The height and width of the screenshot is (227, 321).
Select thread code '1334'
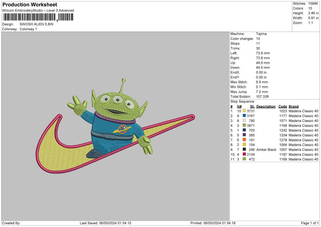click(283, 135)
